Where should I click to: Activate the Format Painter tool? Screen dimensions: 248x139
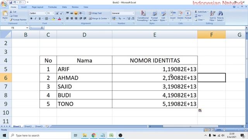click(18, 20)
